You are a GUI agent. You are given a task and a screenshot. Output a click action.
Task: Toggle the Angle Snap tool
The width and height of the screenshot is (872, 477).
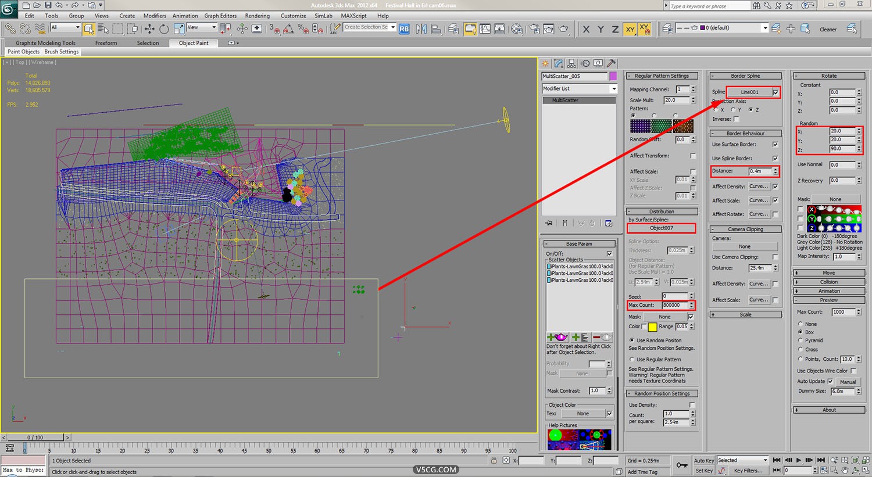pos(289,28)
